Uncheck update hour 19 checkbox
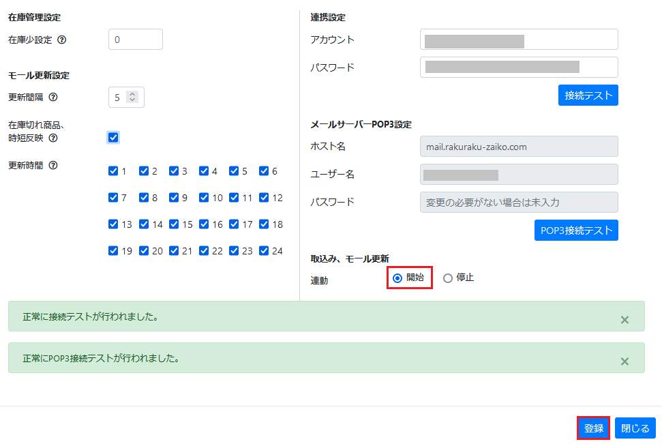 [x=112, y=250]
